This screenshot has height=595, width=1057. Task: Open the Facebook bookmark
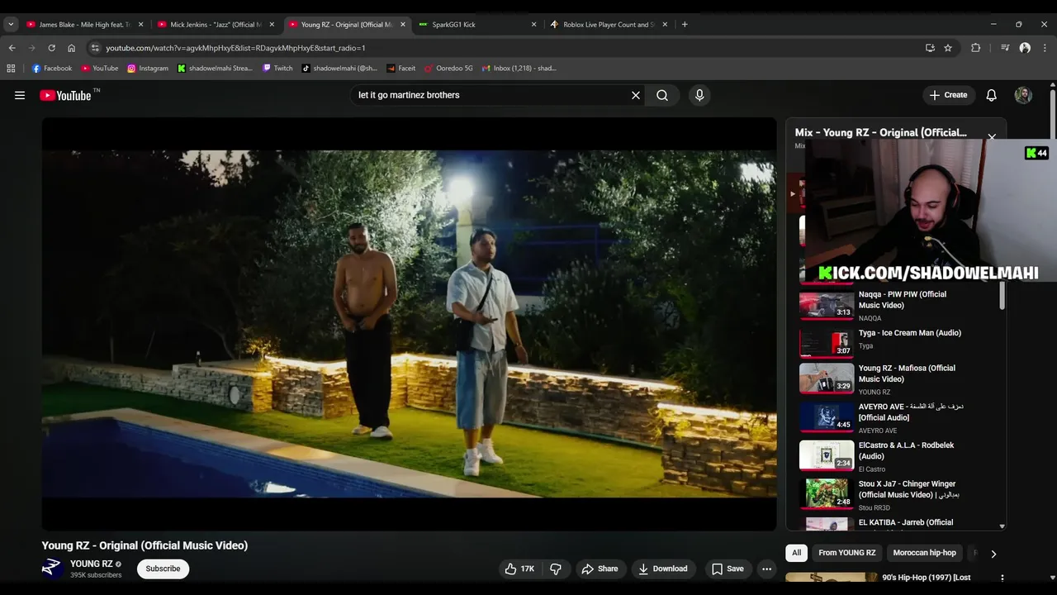tap(52, 69)
